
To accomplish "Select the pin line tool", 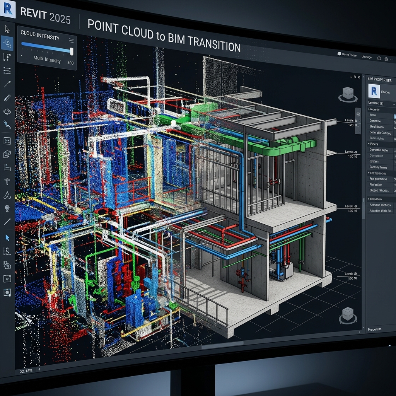I will pyautogui.click(x=7, y=84).
